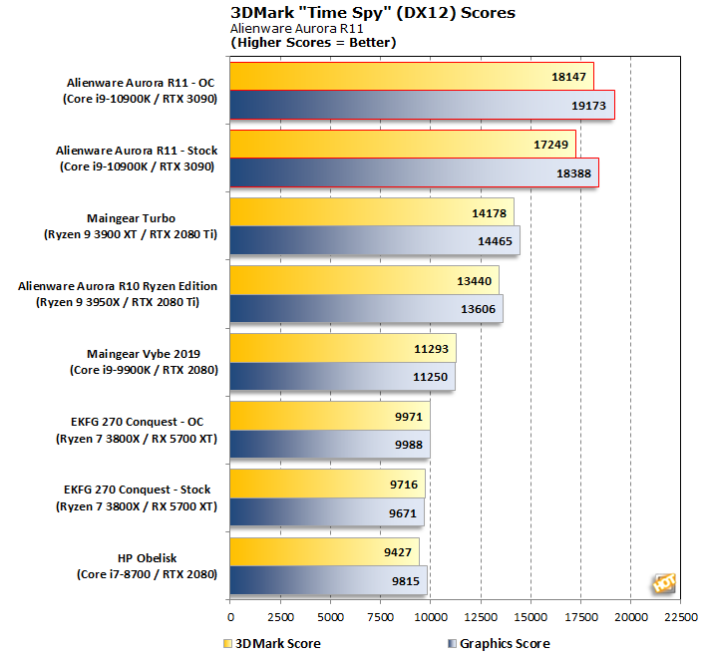
Task: Click the 9427 score value
Action: click(398, 552)
